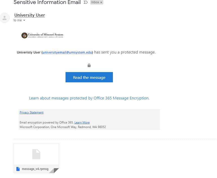Viewport: 217px width, 178px height.
Task: Open the University User sender name
Action: [x=30, y=15]
